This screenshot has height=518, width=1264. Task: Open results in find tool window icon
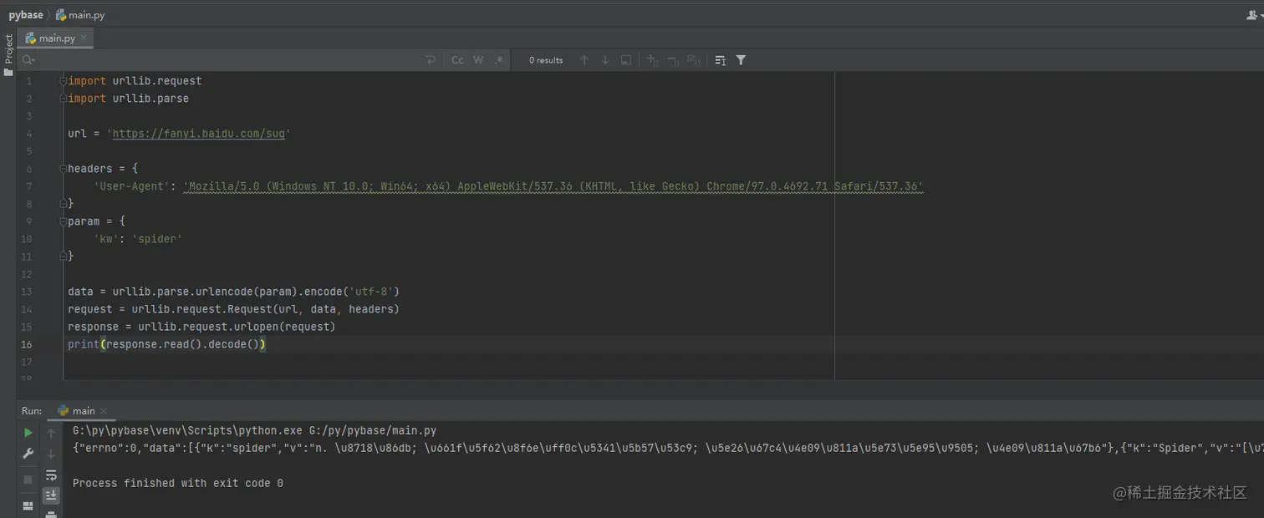coord(720,60)
